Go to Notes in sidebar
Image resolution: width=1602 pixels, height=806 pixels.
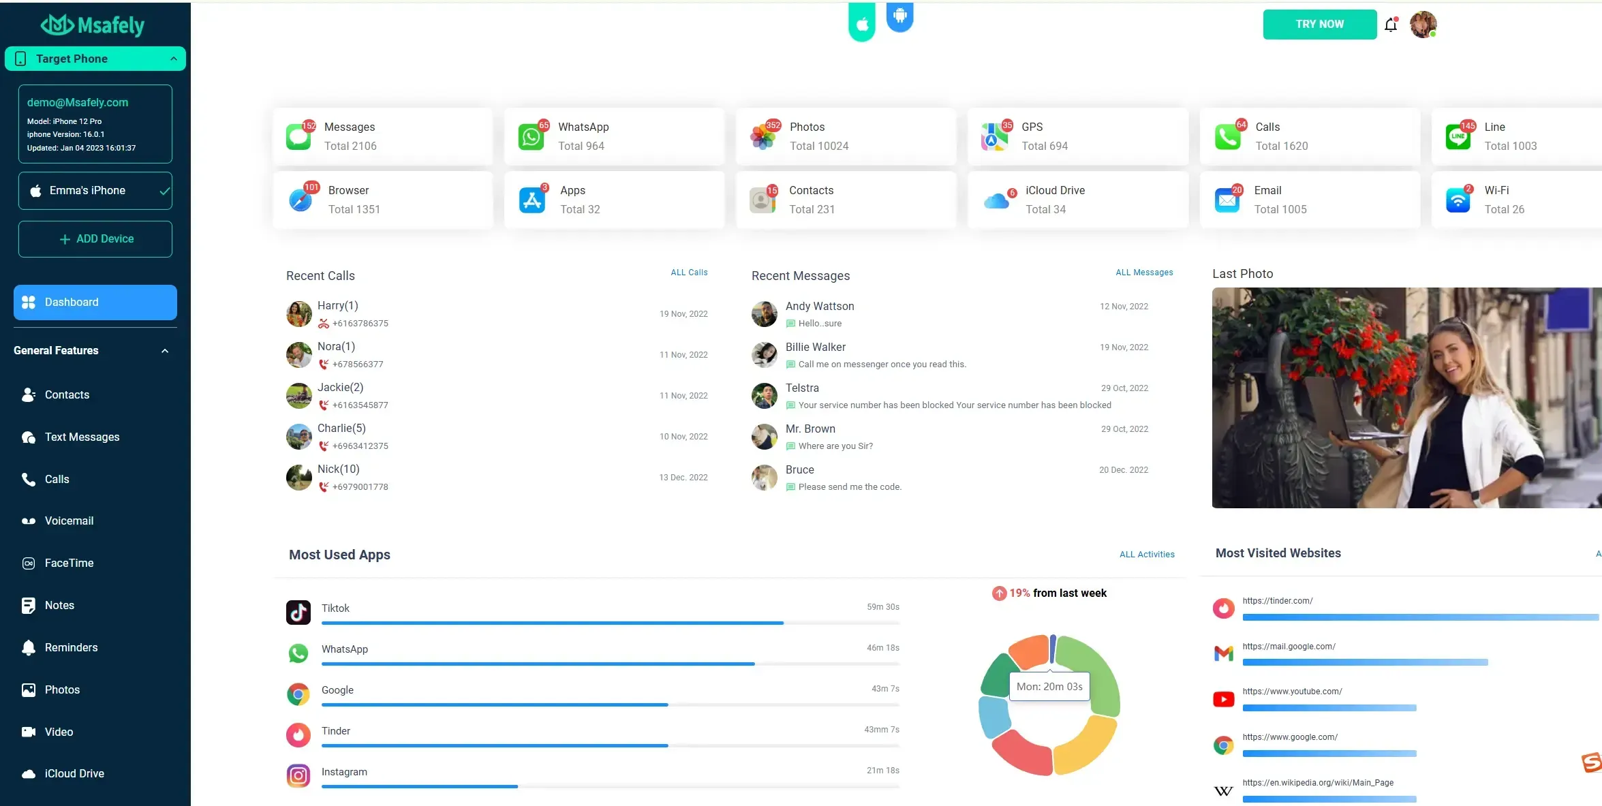point(59,606)
